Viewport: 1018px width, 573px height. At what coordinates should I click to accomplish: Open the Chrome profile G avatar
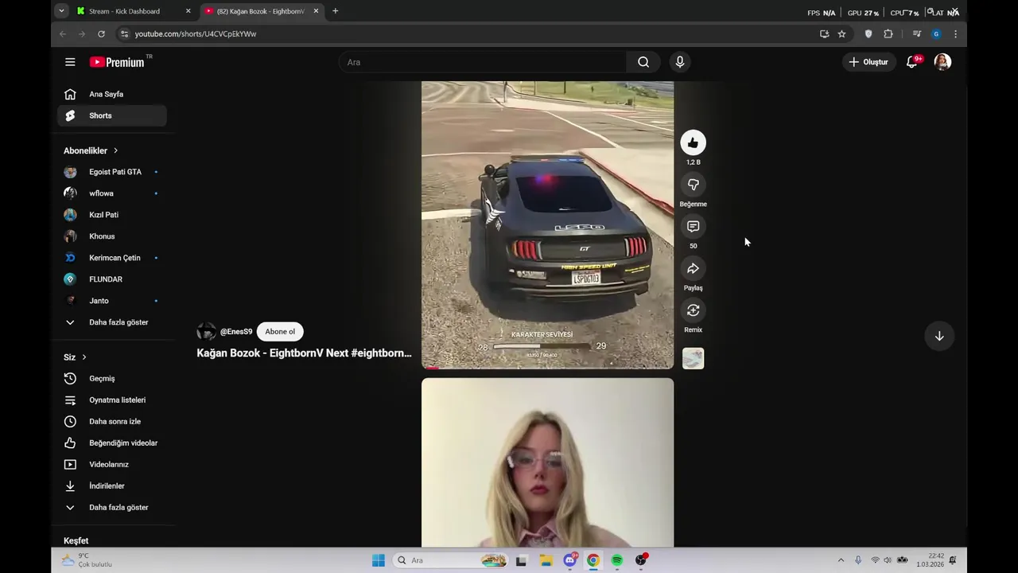(936, 34)
